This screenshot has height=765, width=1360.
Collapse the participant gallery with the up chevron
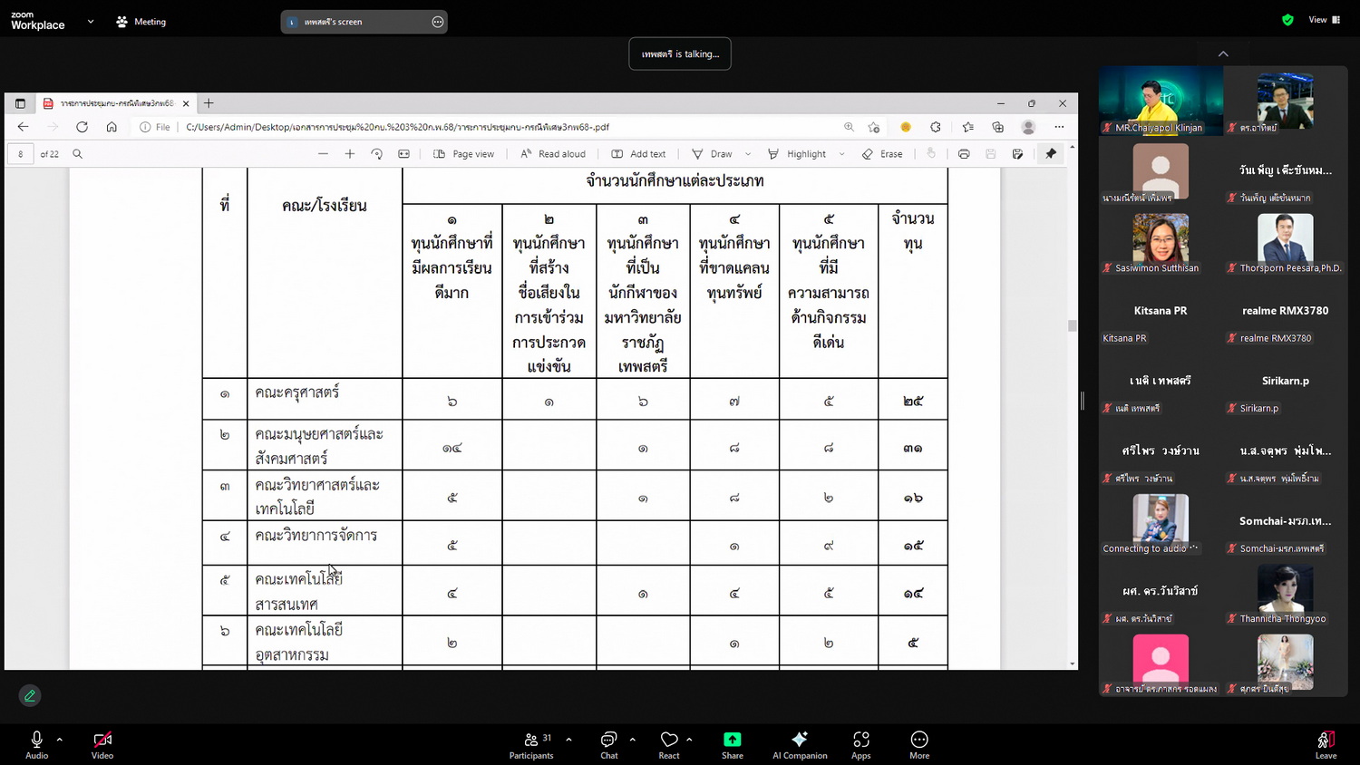click(x=1223, y=54)
